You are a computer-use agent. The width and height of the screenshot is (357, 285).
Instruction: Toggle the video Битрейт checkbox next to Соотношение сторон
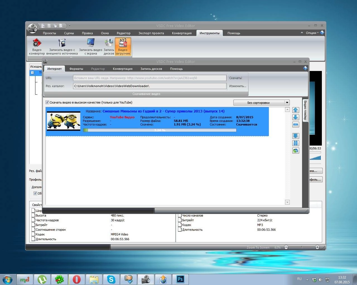33,225
